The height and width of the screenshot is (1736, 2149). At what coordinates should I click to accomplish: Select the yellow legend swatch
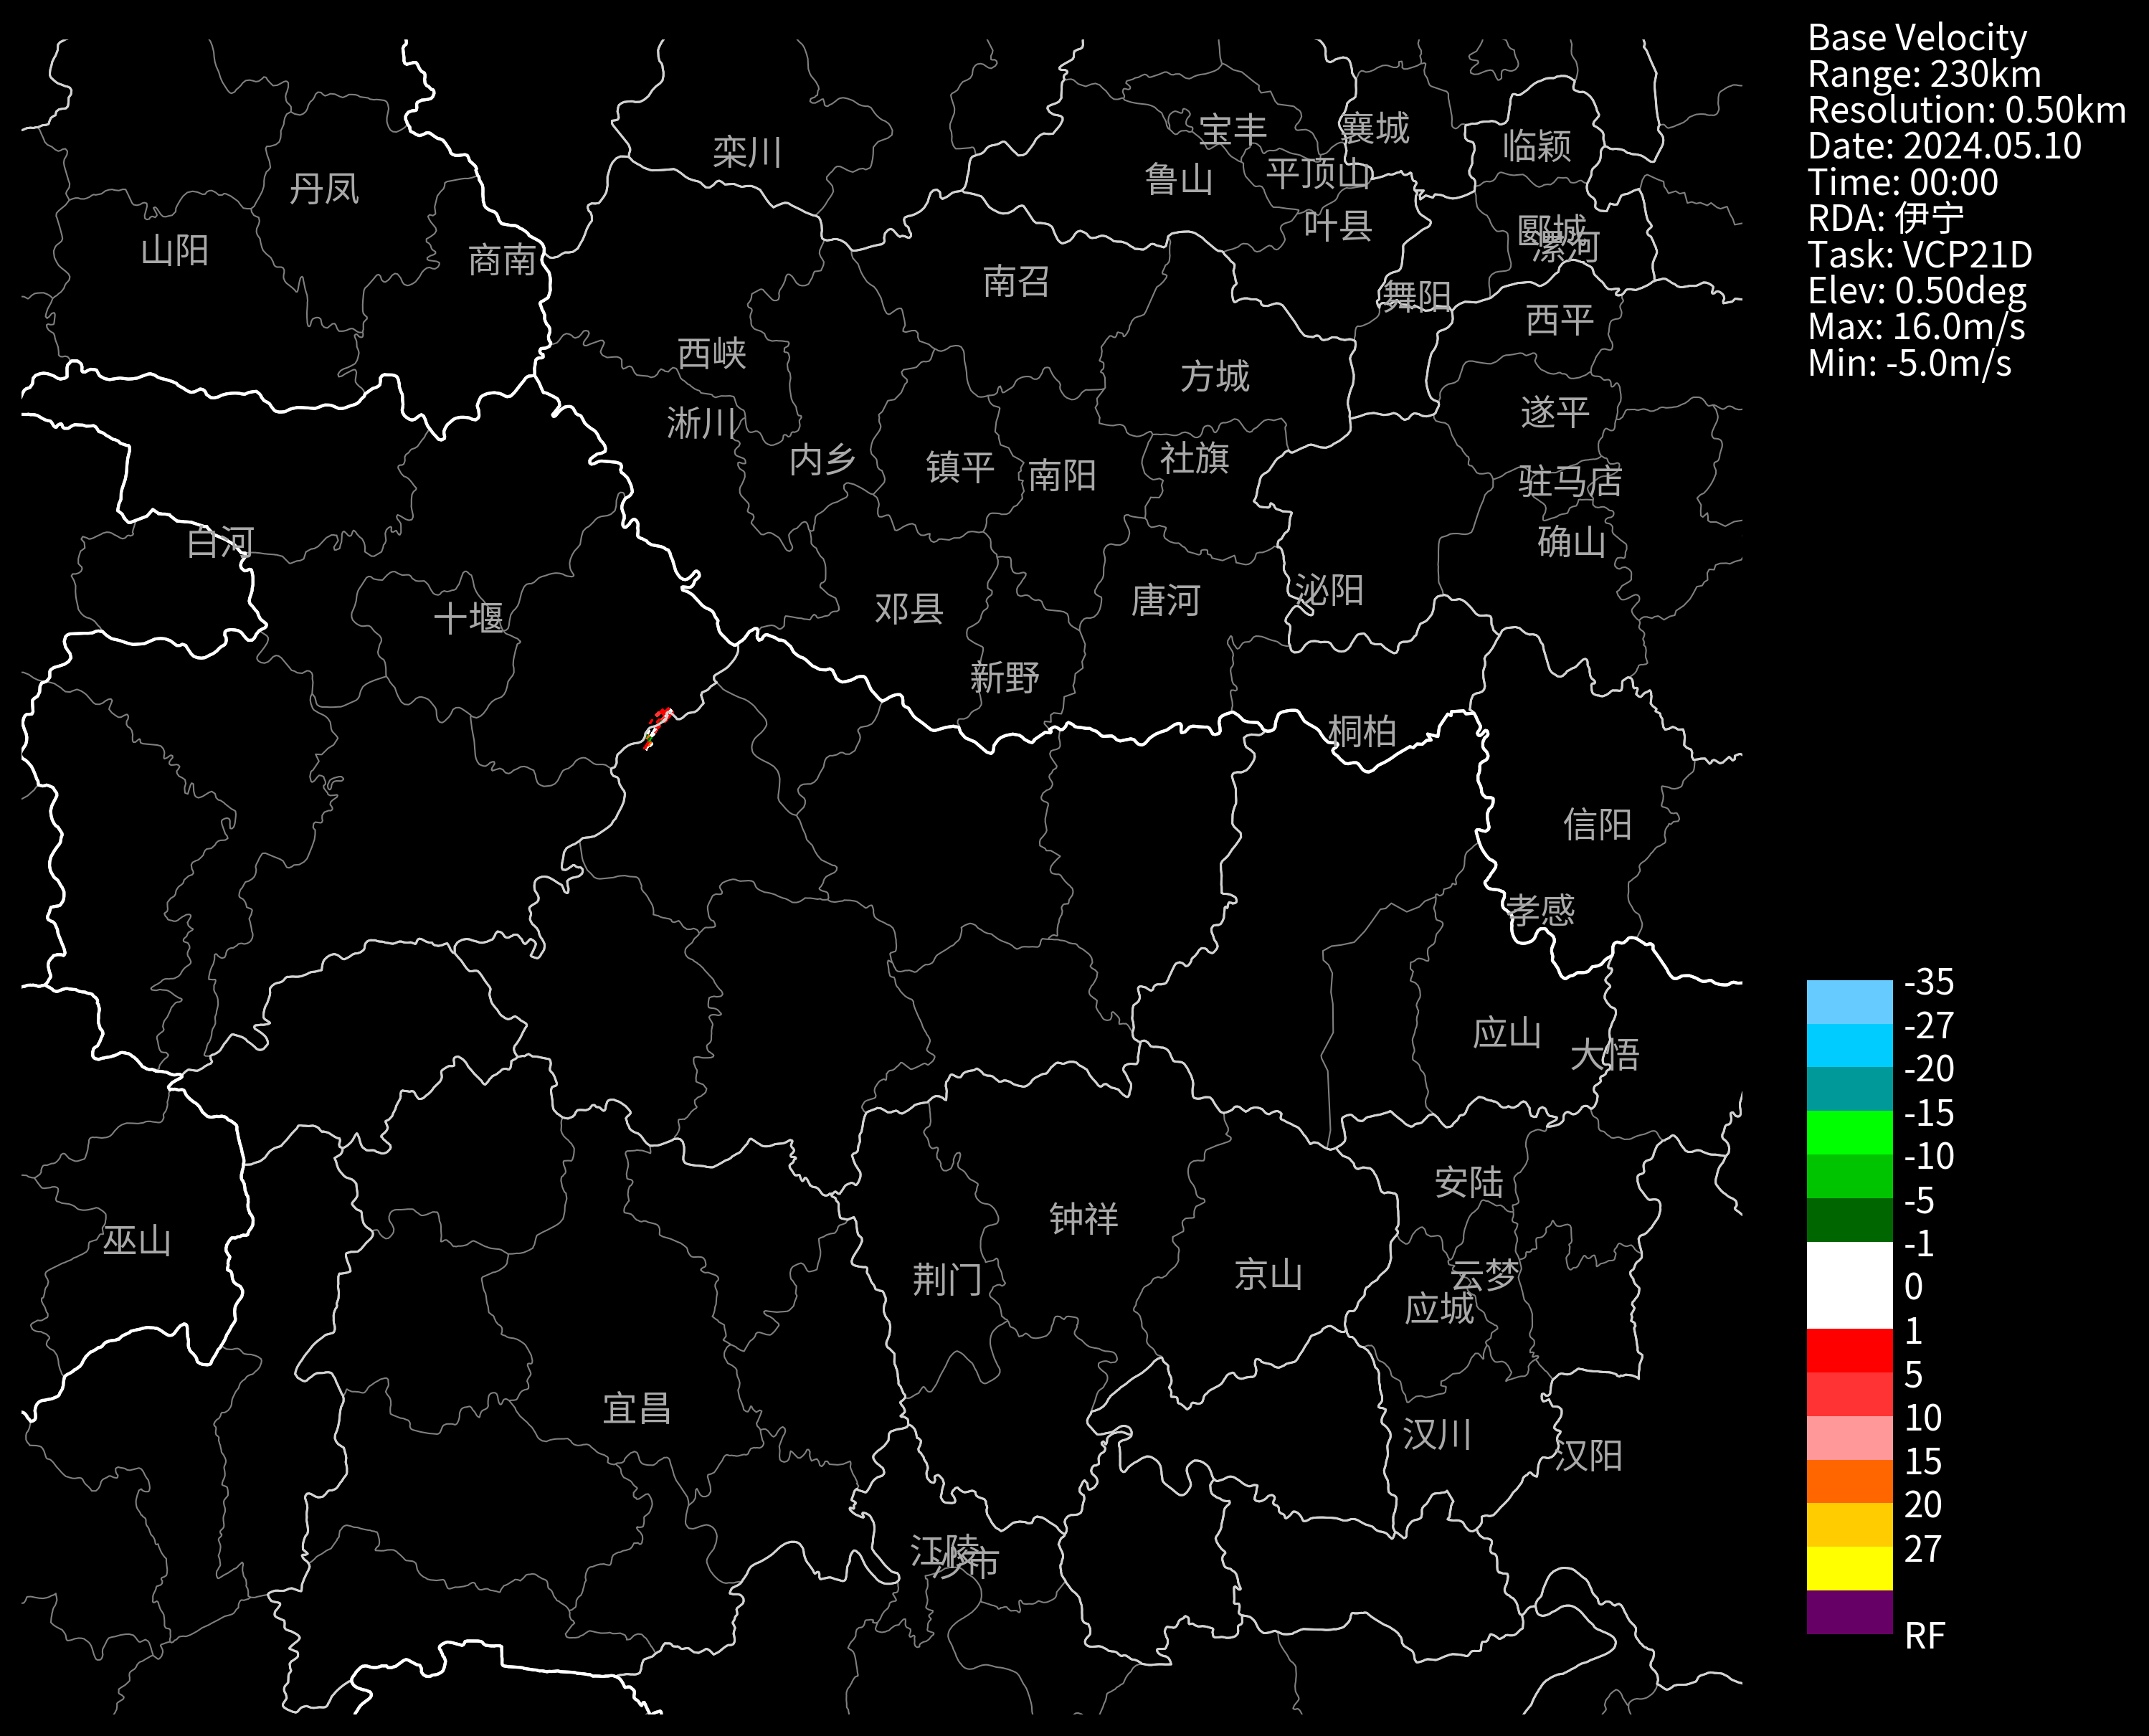[x=1849, y=1568]
